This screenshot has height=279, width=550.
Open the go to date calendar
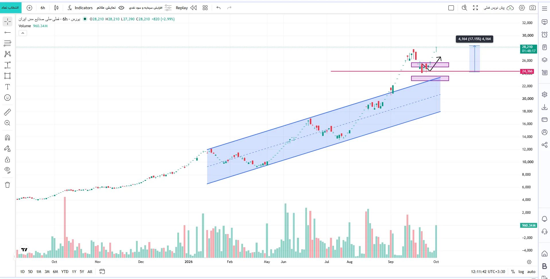pos(102,272)
